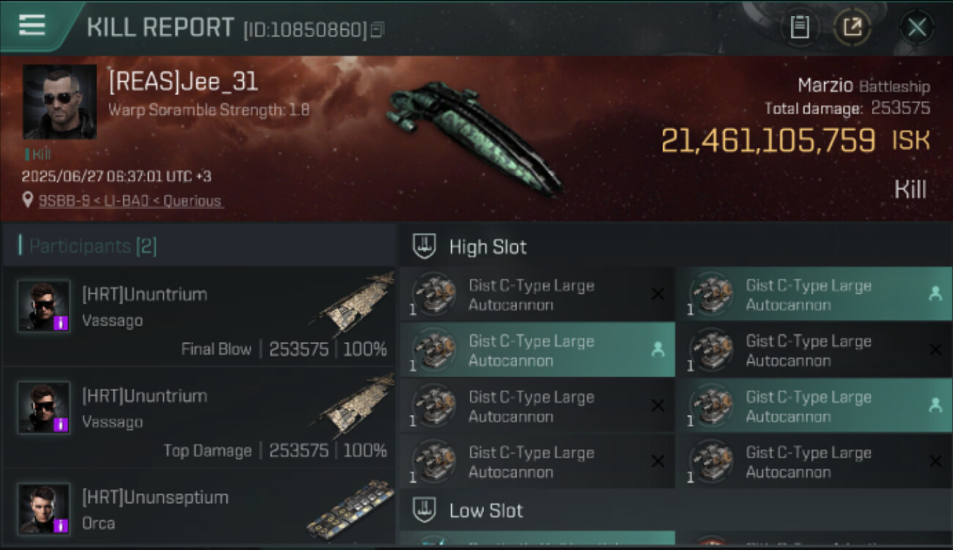This screenshot has height=550, width=953.
Task: Select the Top Damage Ununtrium participant entry
Action: click(199, 418)
